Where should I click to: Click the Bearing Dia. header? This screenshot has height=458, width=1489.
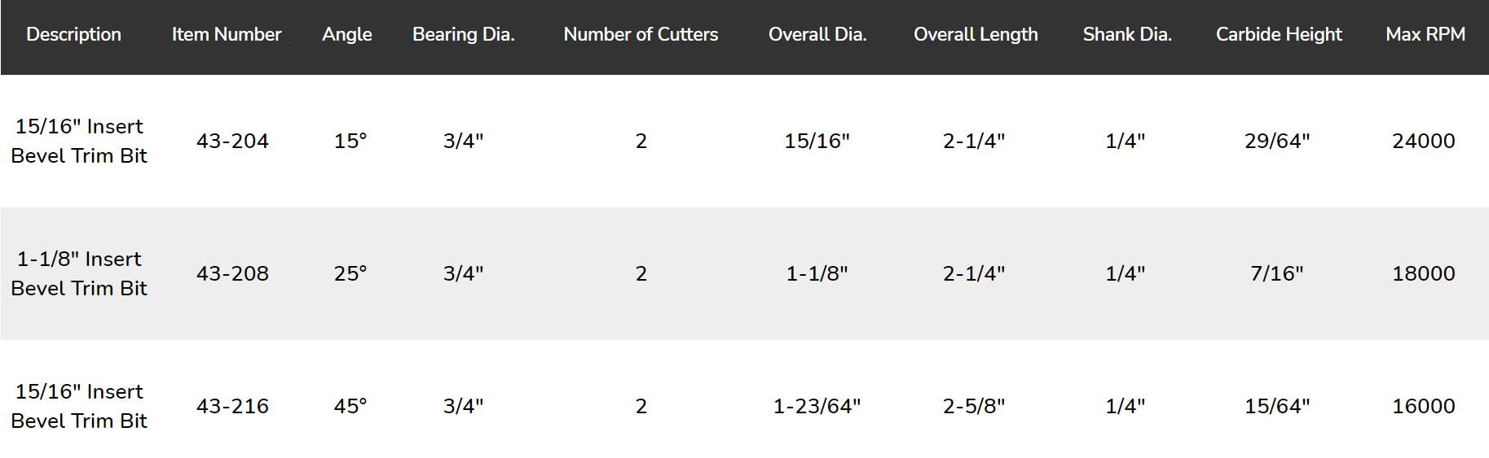pyautogui.click(x=464, y=34)
